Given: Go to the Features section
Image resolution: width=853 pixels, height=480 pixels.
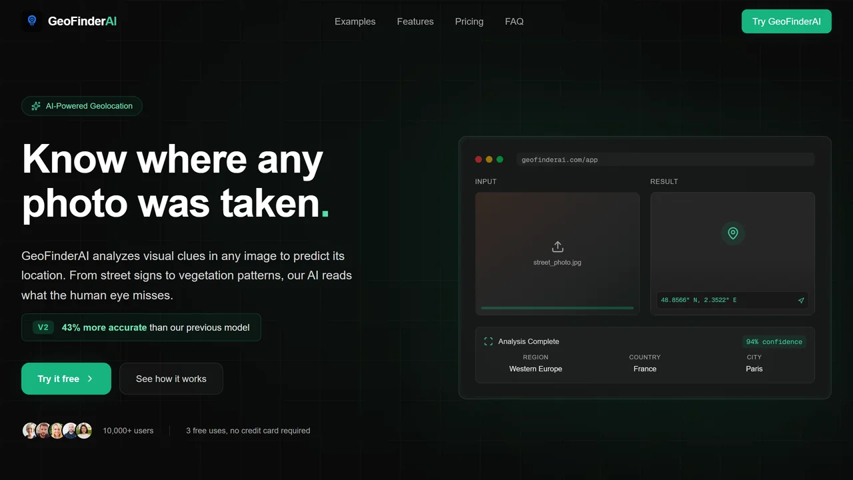Looking at the screenshot, I should [415, 21].
